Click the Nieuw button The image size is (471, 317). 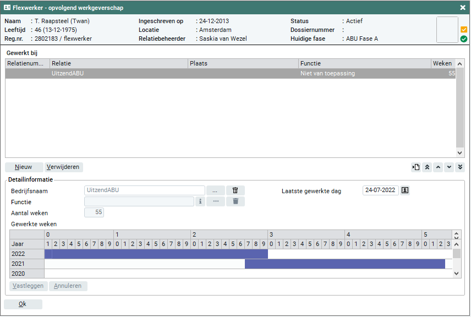click(x=23, y=167)
